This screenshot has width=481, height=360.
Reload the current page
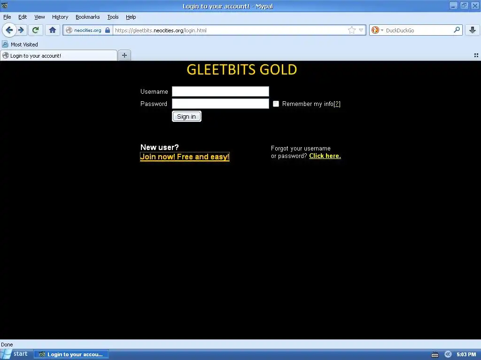point(36,30)
